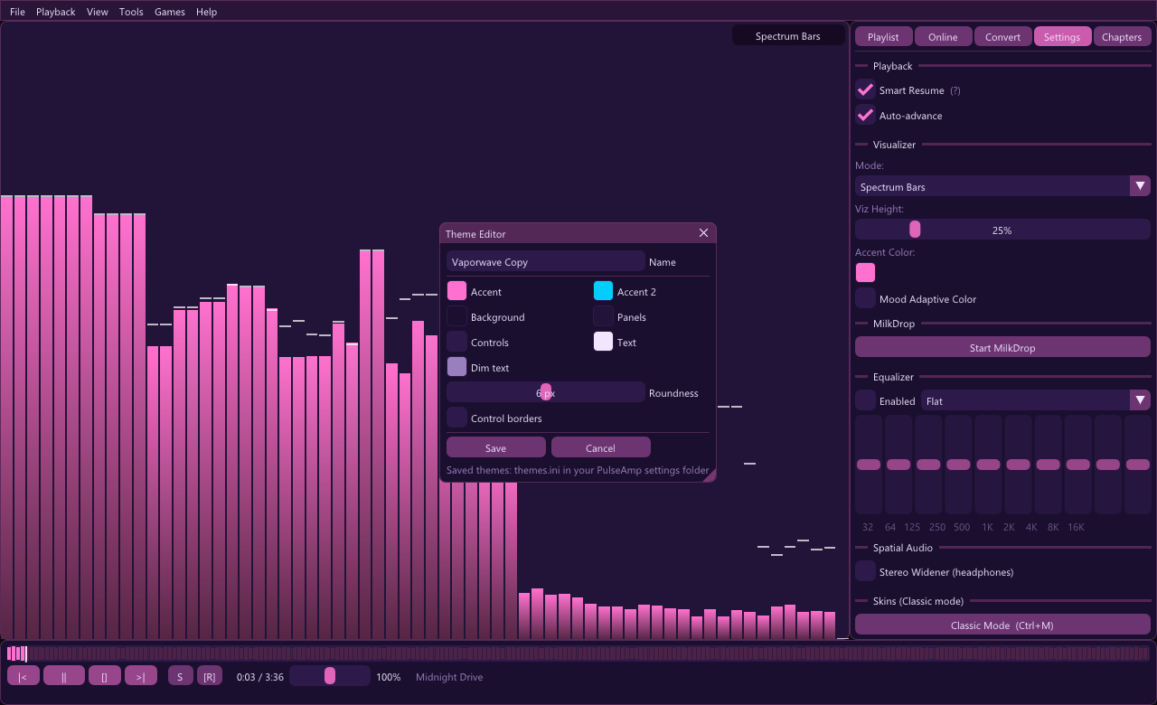Uncheck the Auto-advance option
This screenshot has width=1157, height=705.
(x=865, y=116)
